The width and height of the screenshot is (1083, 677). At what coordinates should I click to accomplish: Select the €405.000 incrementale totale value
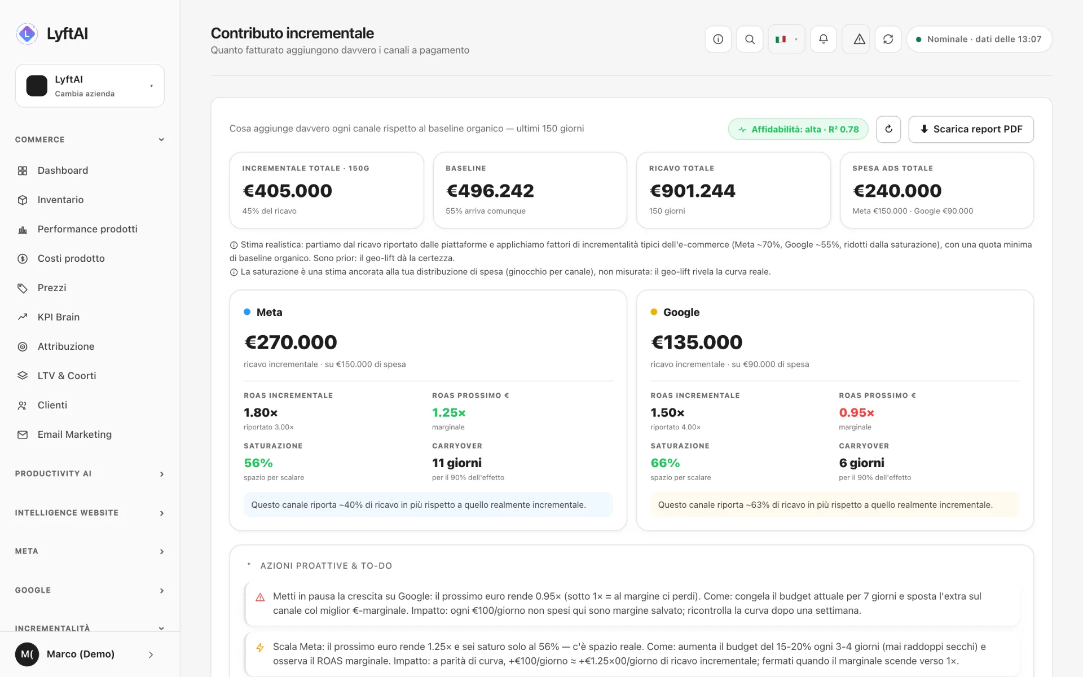point(287,191)
